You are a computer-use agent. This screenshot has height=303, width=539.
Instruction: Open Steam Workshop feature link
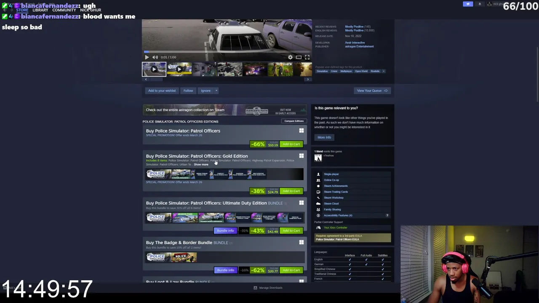334,198
